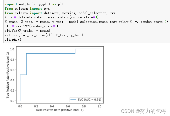Click the ROC curve top horizontal segment
Image resolution: width=170 pixels, height=116 pixels.
click(x=87, y=49)
